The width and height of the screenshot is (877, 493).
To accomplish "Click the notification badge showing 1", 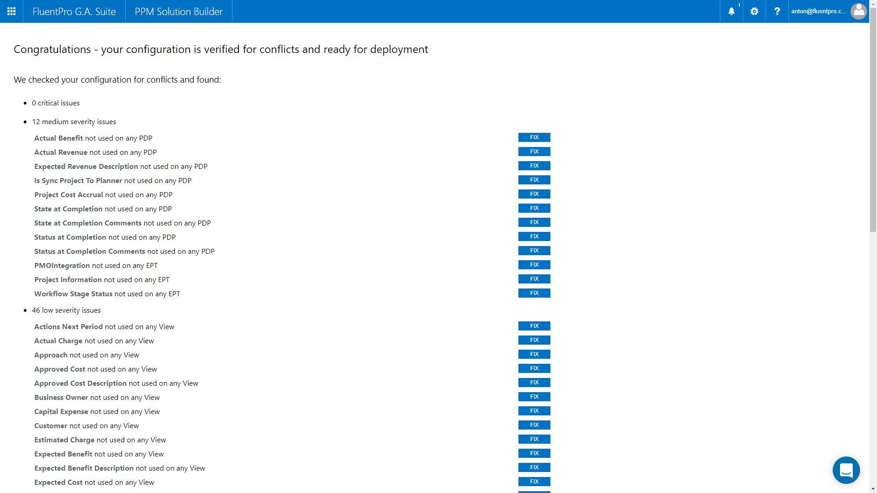I will pos(738,5).
